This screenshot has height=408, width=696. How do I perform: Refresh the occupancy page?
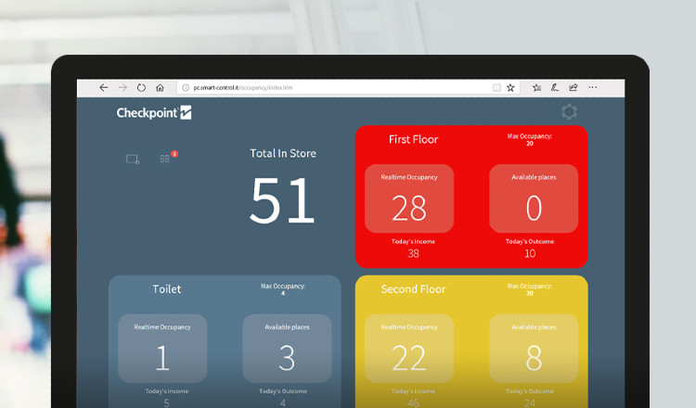(141, 87)
